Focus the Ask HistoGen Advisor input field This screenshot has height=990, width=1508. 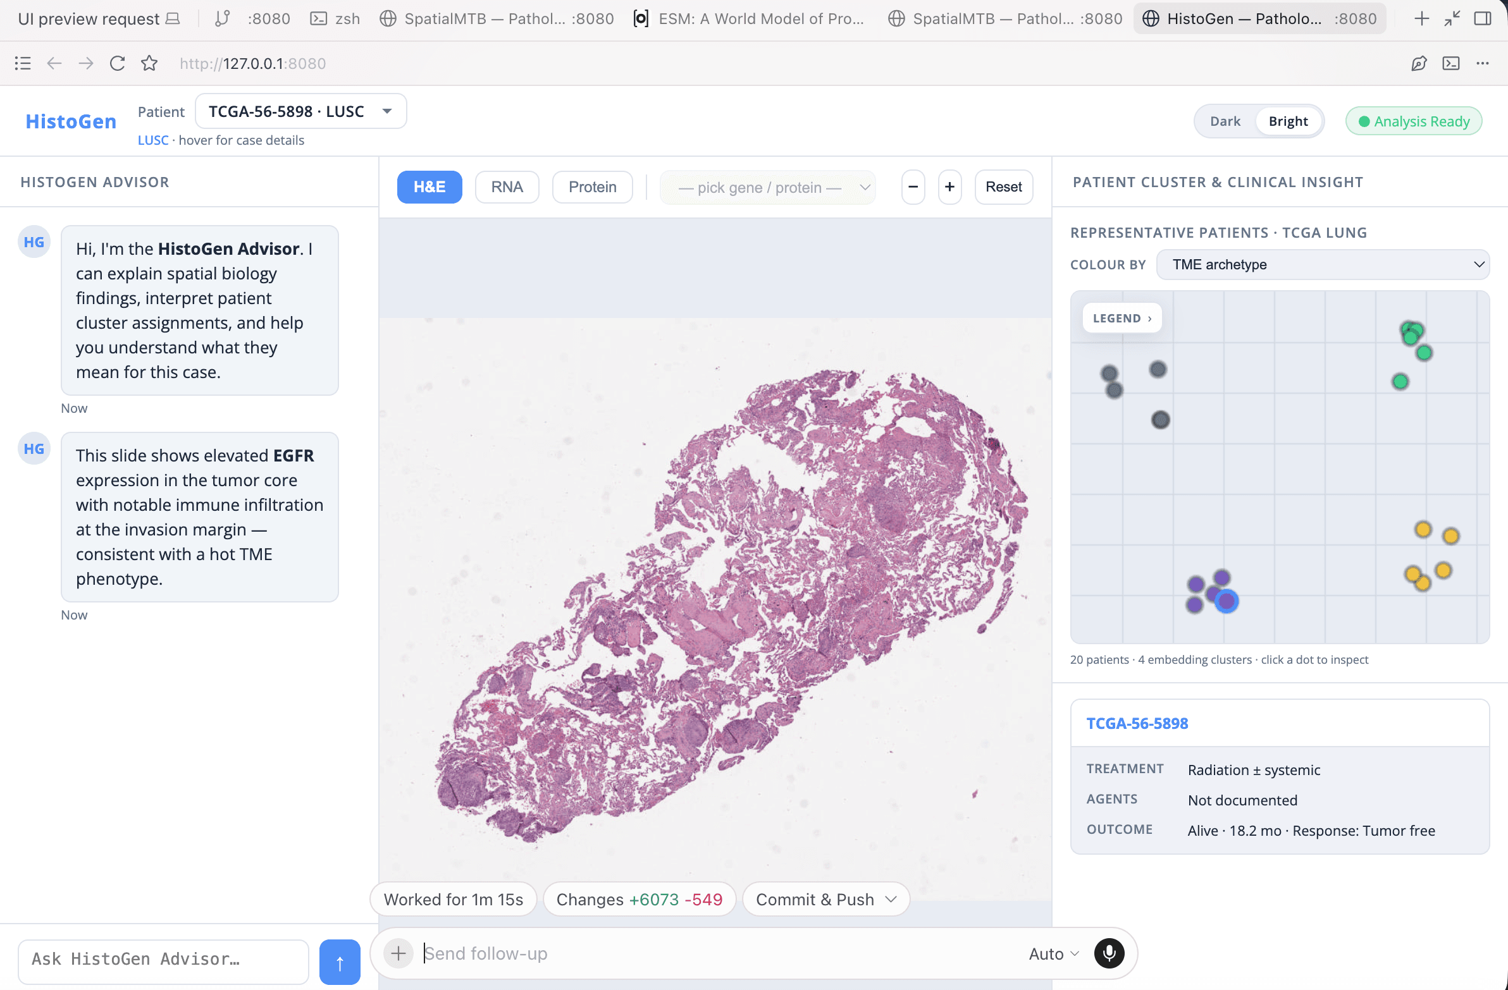163,962
